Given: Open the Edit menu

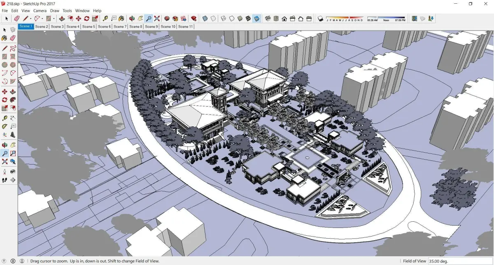Looking at the screenshot, I should (15, 10).
